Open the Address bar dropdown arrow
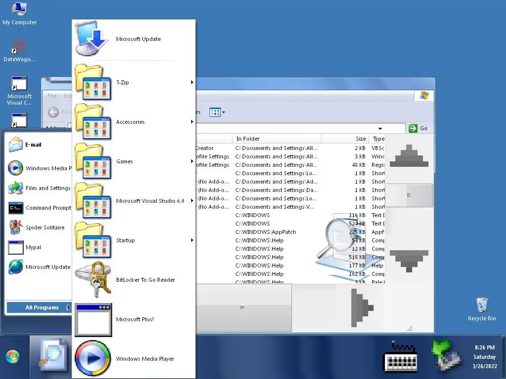Screen dimensions: 506x379 (380, 129)
